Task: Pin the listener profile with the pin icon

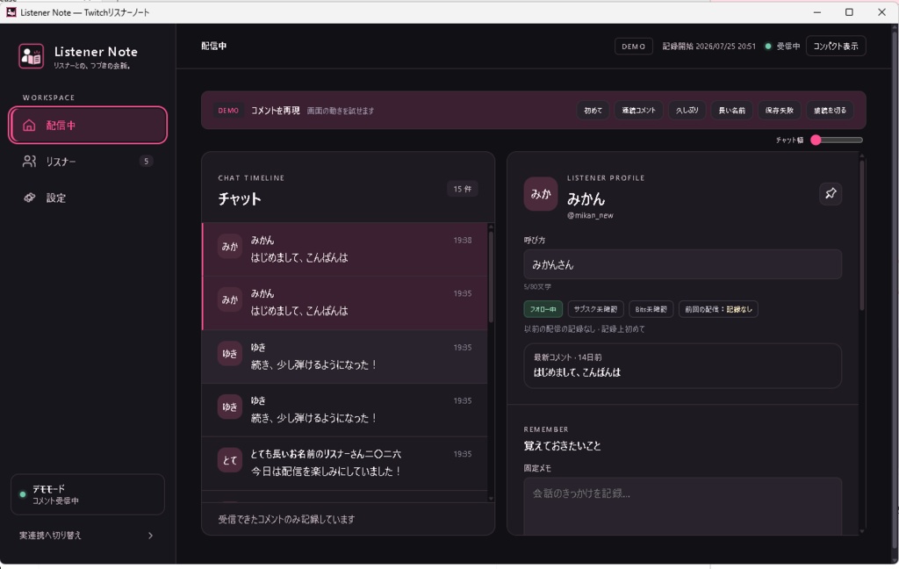Action: coord(831,193)
